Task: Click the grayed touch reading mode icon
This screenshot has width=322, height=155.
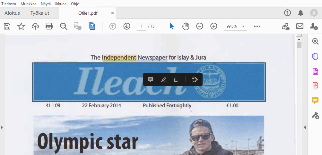Action: tap(77, 26)
